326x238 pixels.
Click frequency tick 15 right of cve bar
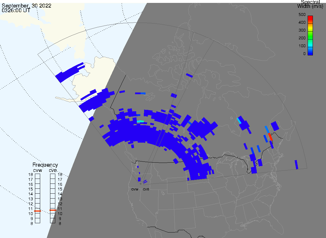point(60,189)
